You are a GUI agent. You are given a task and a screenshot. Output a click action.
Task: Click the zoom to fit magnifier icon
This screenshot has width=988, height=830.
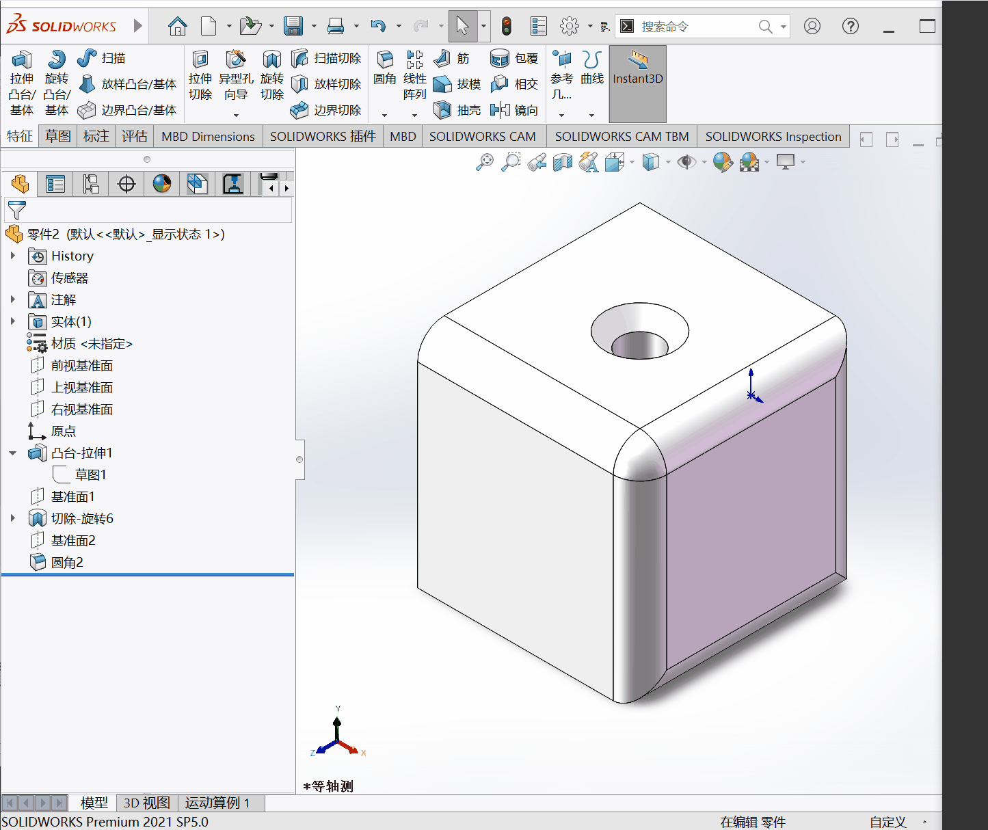click(x=485, y=162)
